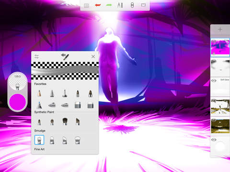230x172 pixels.
Task: Select the chisel marker, fifth in Favorites
Action: coord(90,93)
